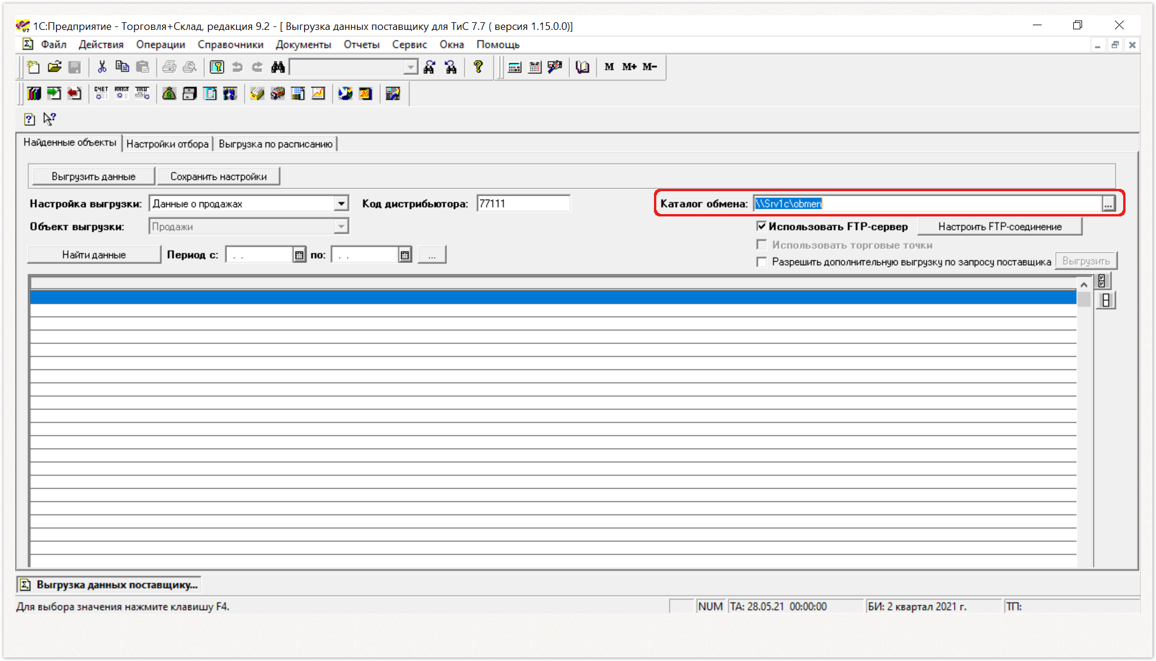
Task: Click the context help pointer icon
Action: pos(50,119)
